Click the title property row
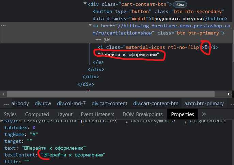The height and width of the screenshot is (165, 234). (17, 162)
